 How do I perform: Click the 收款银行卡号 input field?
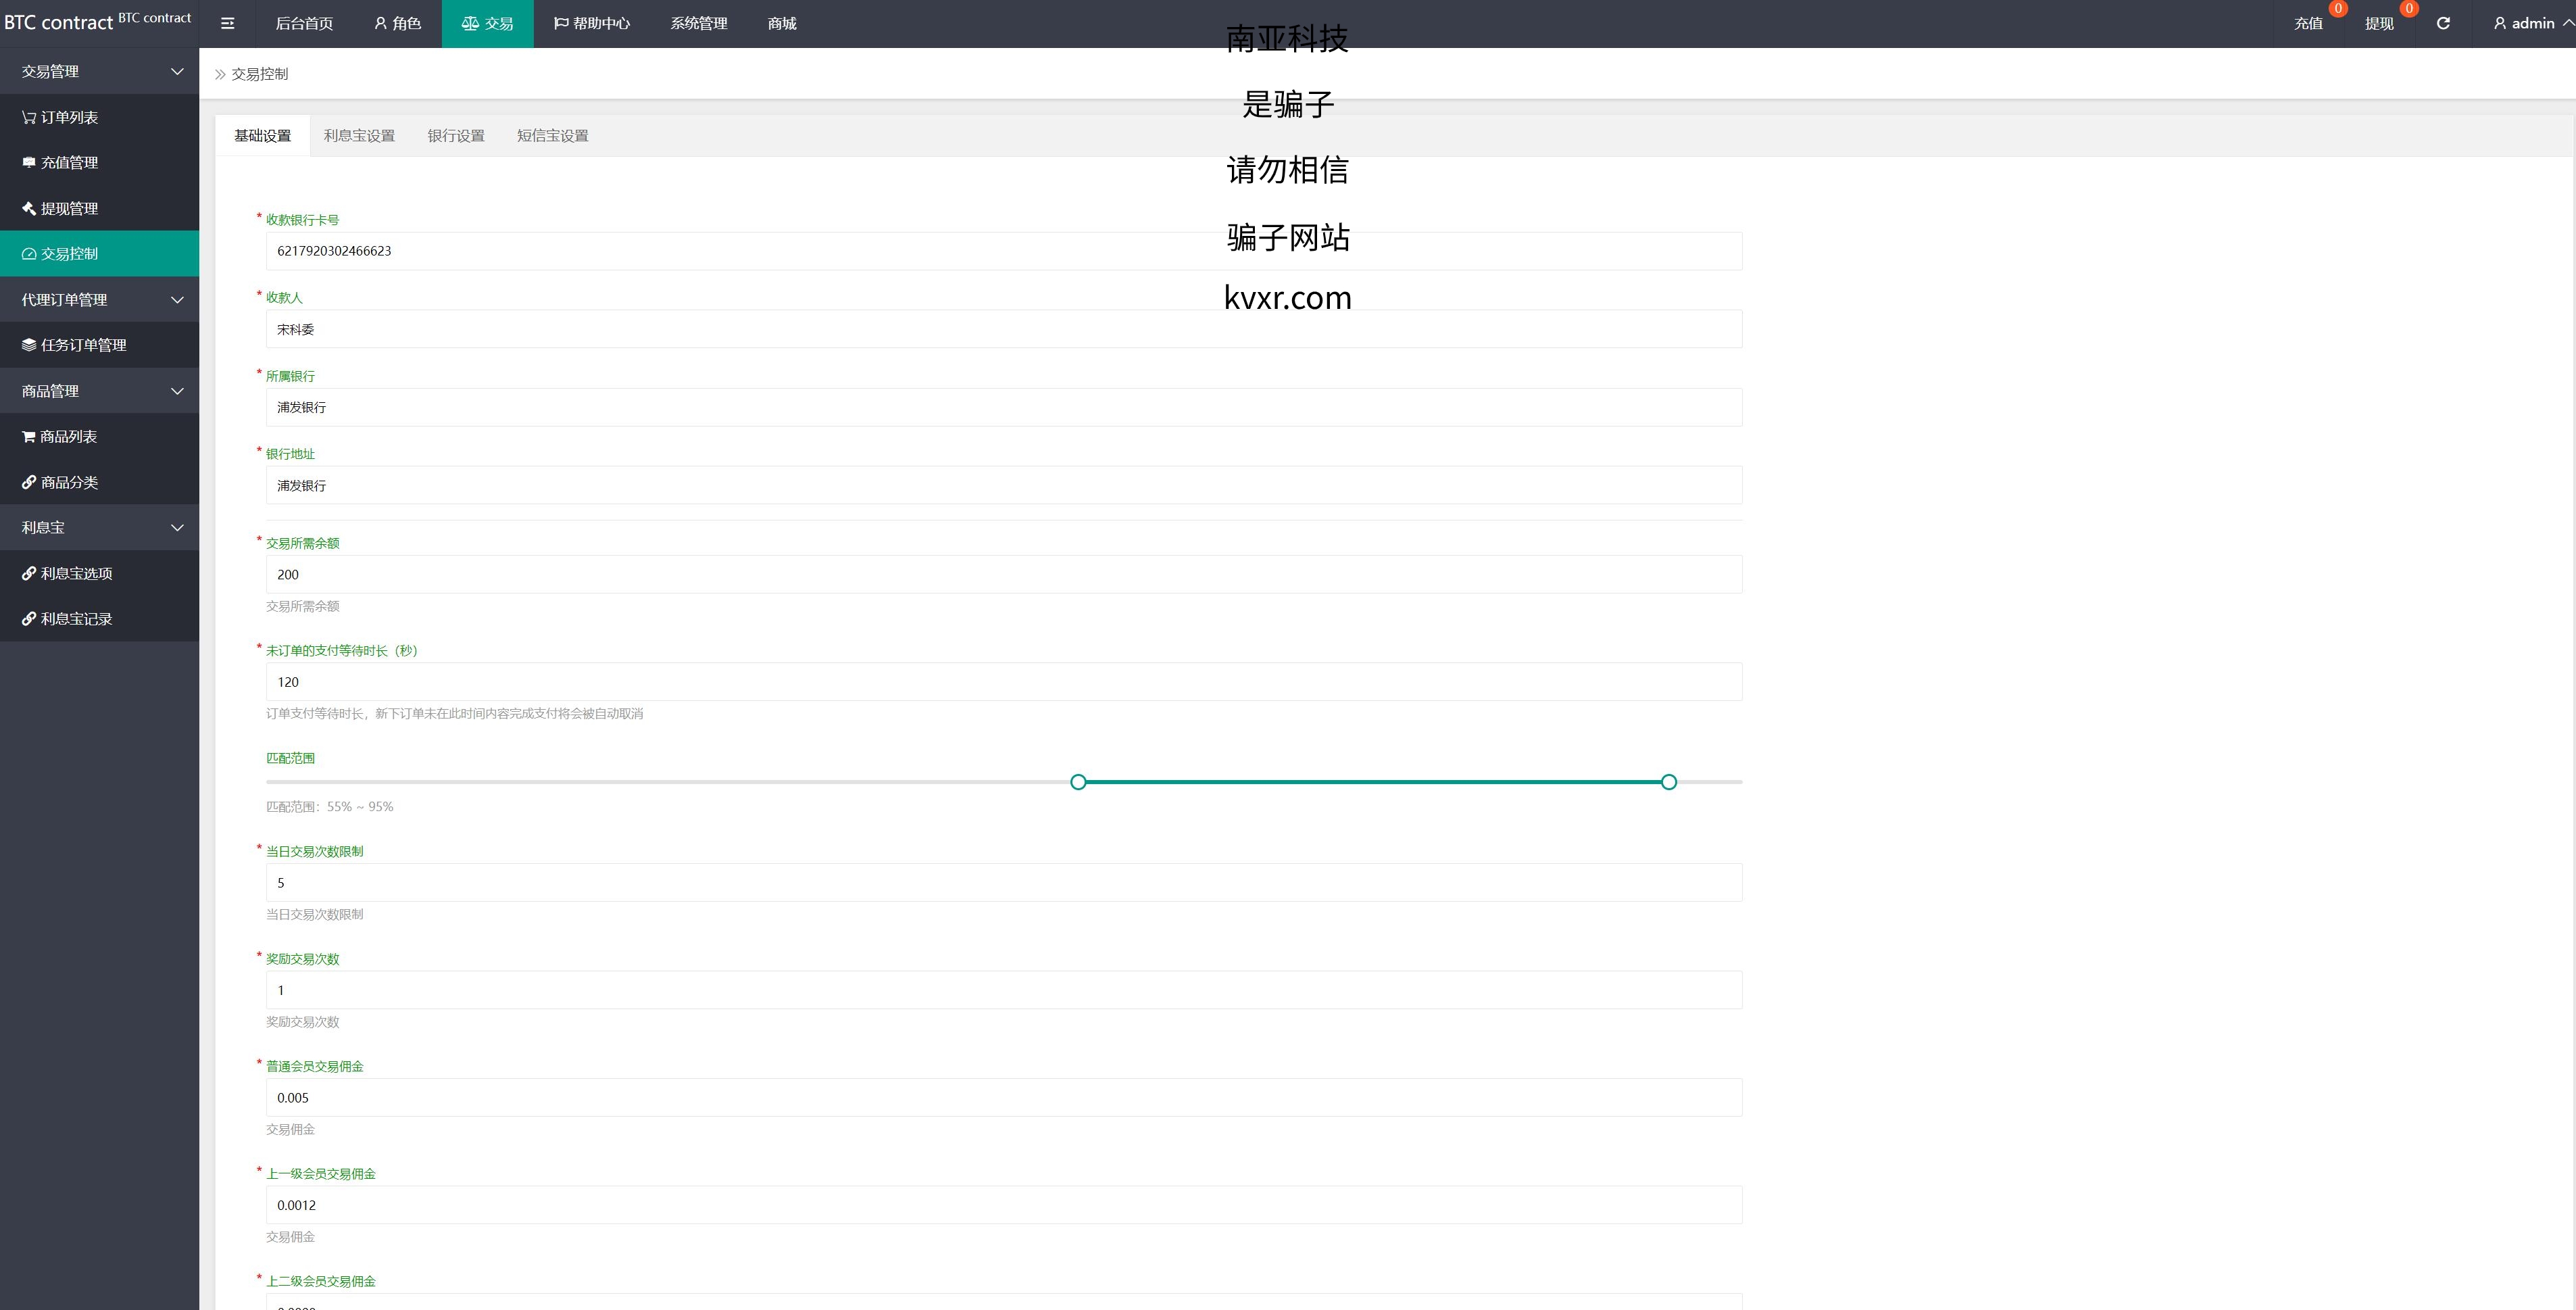[1004, 251]
